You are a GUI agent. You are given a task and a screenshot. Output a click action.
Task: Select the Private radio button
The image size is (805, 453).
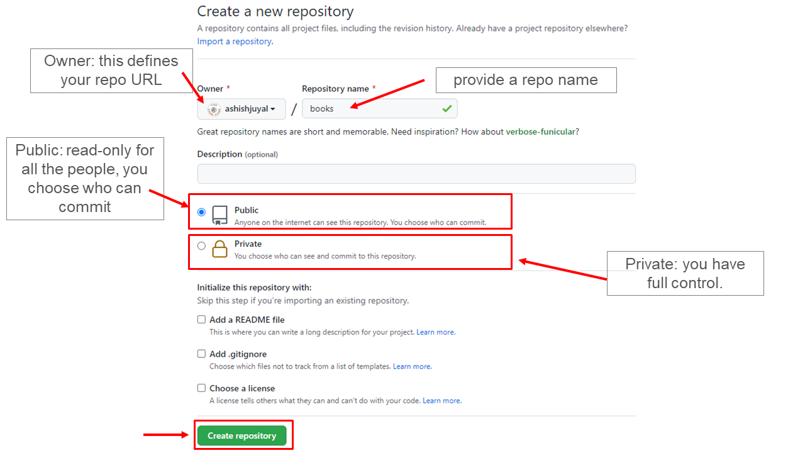click(x=201, y=246)
